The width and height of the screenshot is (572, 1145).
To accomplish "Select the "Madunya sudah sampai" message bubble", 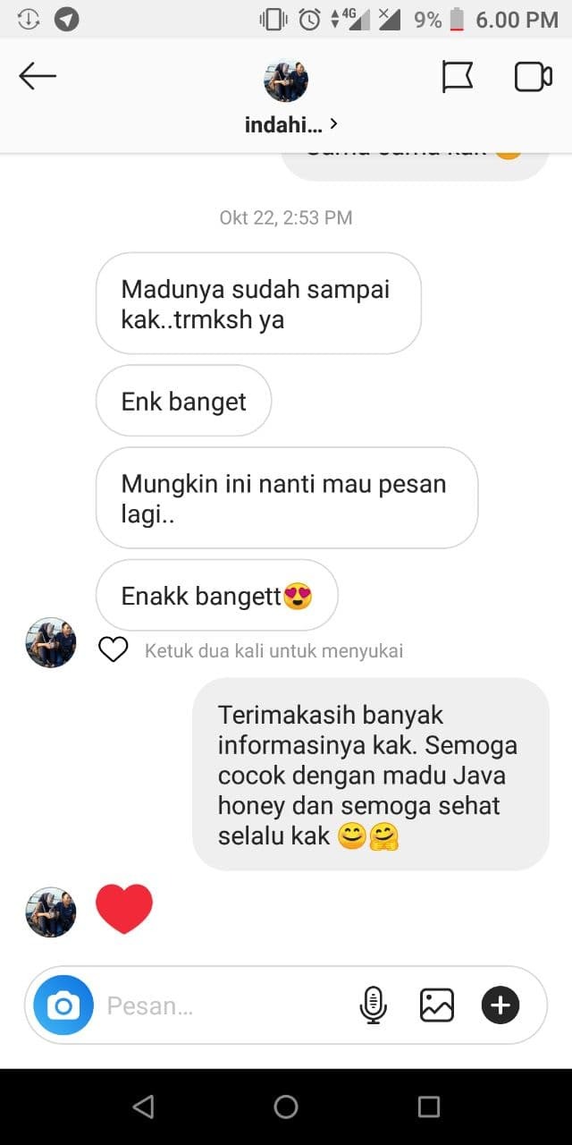I will (258, 303).
